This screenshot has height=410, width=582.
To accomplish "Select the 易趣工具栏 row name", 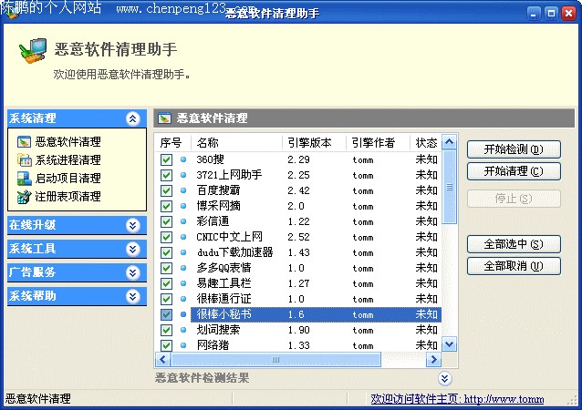I will (223, 283).
